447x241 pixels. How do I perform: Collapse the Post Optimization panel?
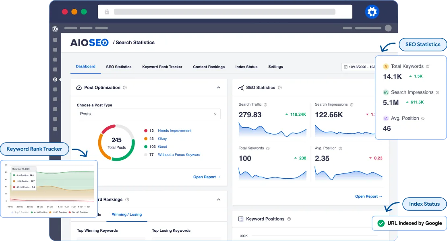point(219,87)
